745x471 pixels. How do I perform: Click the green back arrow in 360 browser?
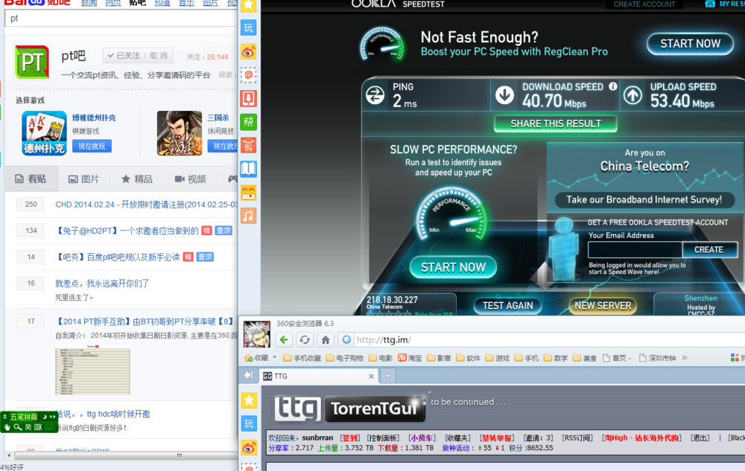pyautogui.click(x=284, y=339)
